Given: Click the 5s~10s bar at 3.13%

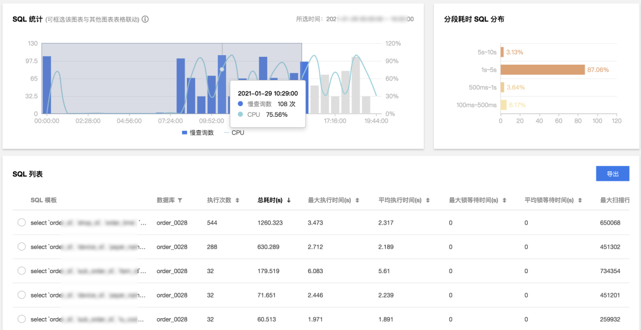Looking at the screenshot, I should coord(502,52).
